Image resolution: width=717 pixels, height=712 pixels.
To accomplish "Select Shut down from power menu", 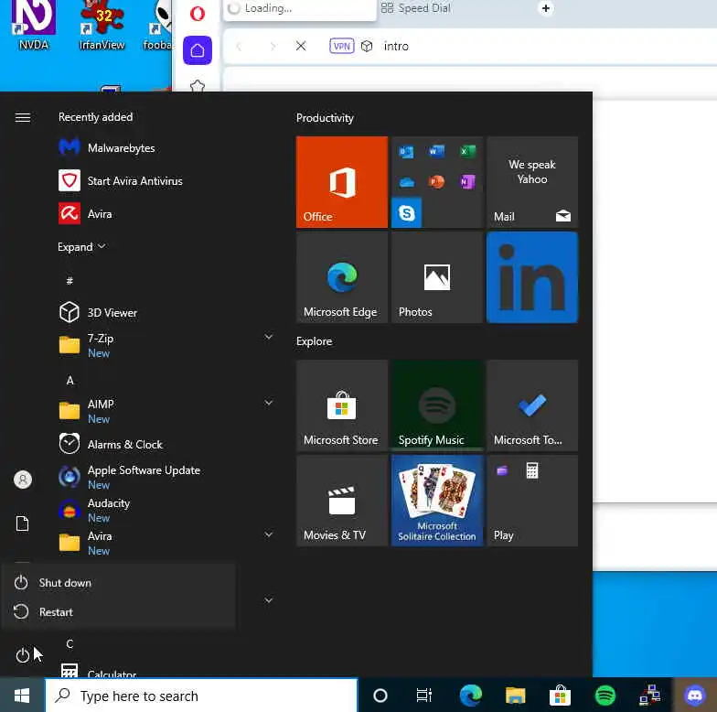I will click(x=118, y=582).
